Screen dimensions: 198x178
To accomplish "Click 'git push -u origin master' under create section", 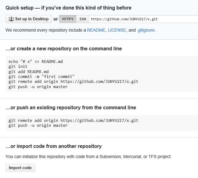I will (x=38, y=87).
